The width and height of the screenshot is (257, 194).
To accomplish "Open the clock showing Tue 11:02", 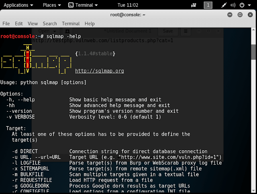I will (x=128, y=5).
